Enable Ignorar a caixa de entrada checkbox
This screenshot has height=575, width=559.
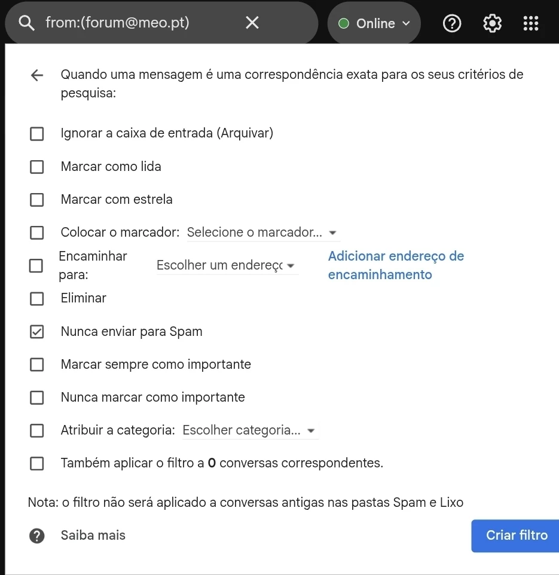(36, 134)
